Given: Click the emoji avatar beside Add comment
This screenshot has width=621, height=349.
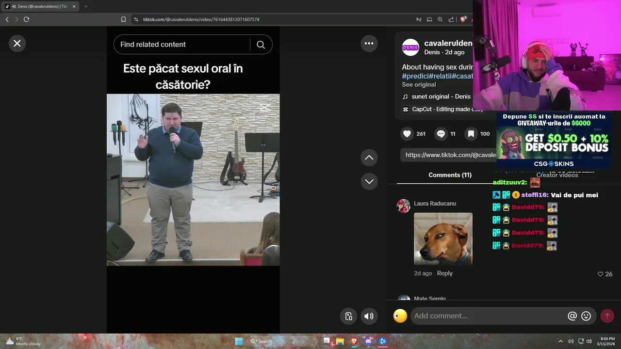Looking at the screenshot, I should (x=400, y=316).
